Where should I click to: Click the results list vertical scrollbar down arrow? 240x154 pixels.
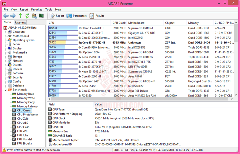[x=236, y=95]
